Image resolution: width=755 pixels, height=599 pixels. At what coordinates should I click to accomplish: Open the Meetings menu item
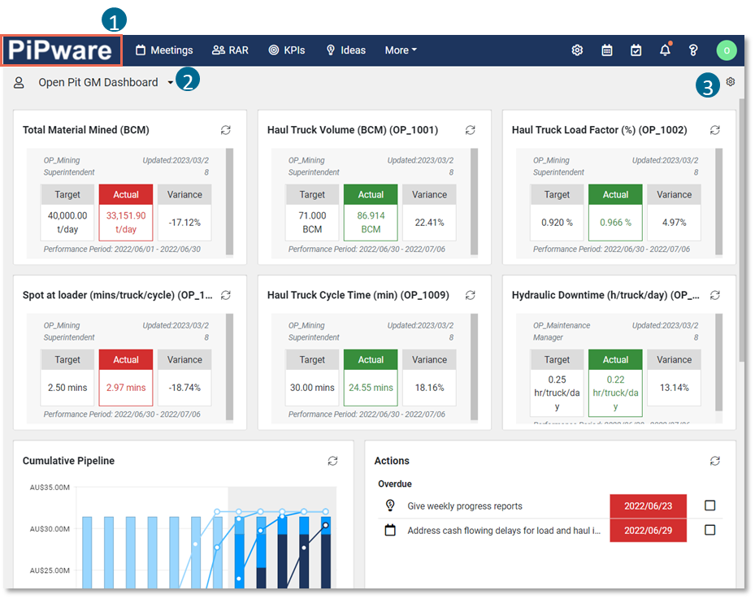(x=164, y=50)
